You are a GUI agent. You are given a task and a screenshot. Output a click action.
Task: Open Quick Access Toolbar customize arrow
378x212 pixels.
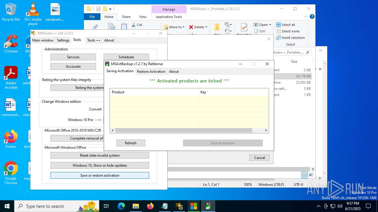[x=110, y=9]
